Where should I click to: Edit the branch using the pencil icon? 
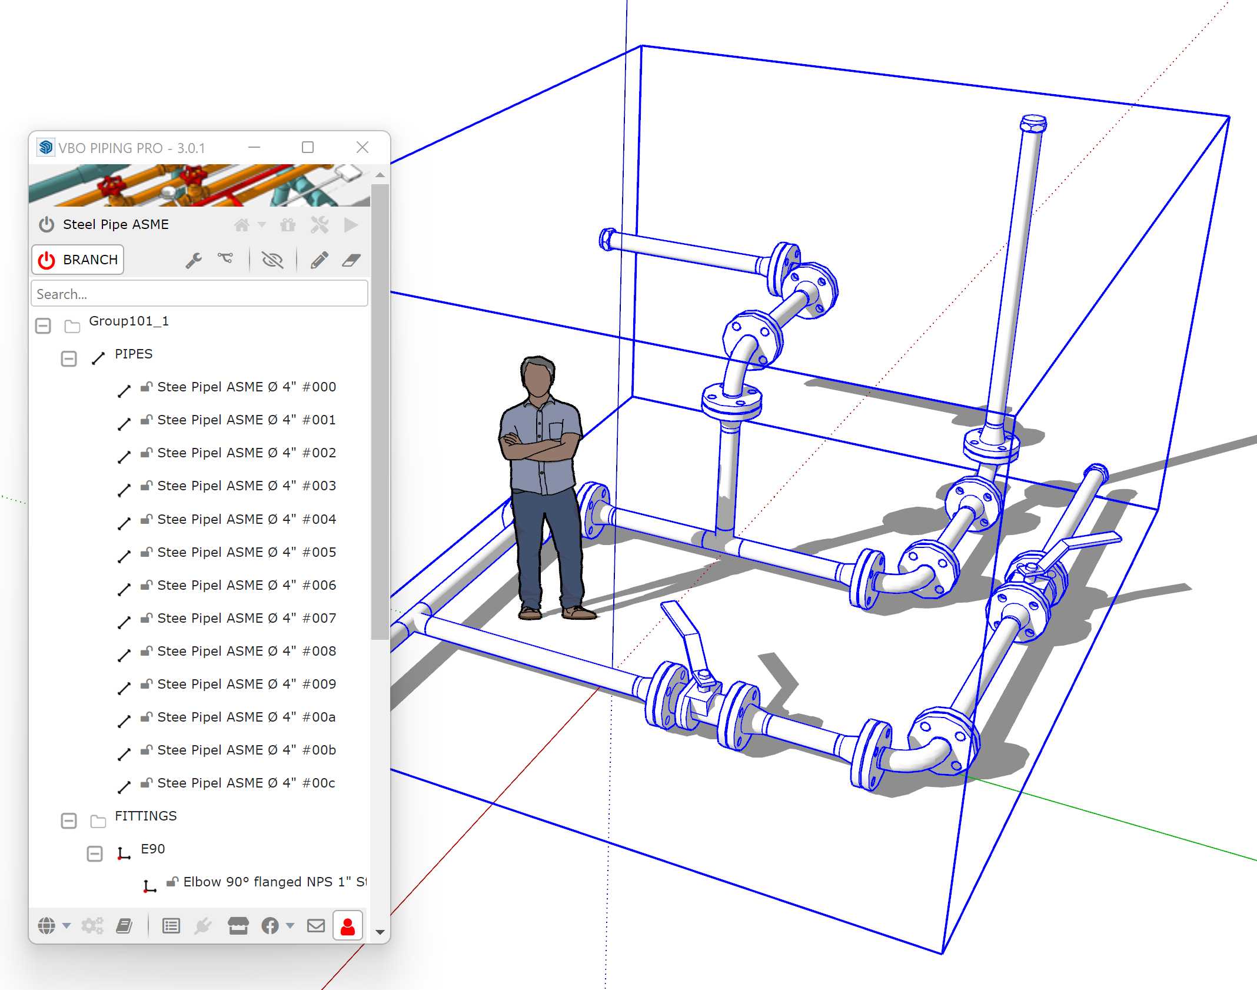tap(320, 260)
